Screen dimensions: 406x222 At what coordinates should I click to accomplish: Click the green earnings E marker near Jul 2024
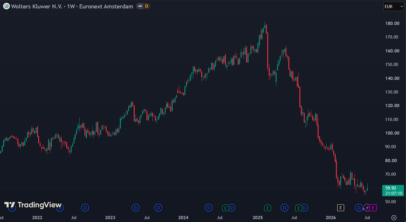pos(225,208)
